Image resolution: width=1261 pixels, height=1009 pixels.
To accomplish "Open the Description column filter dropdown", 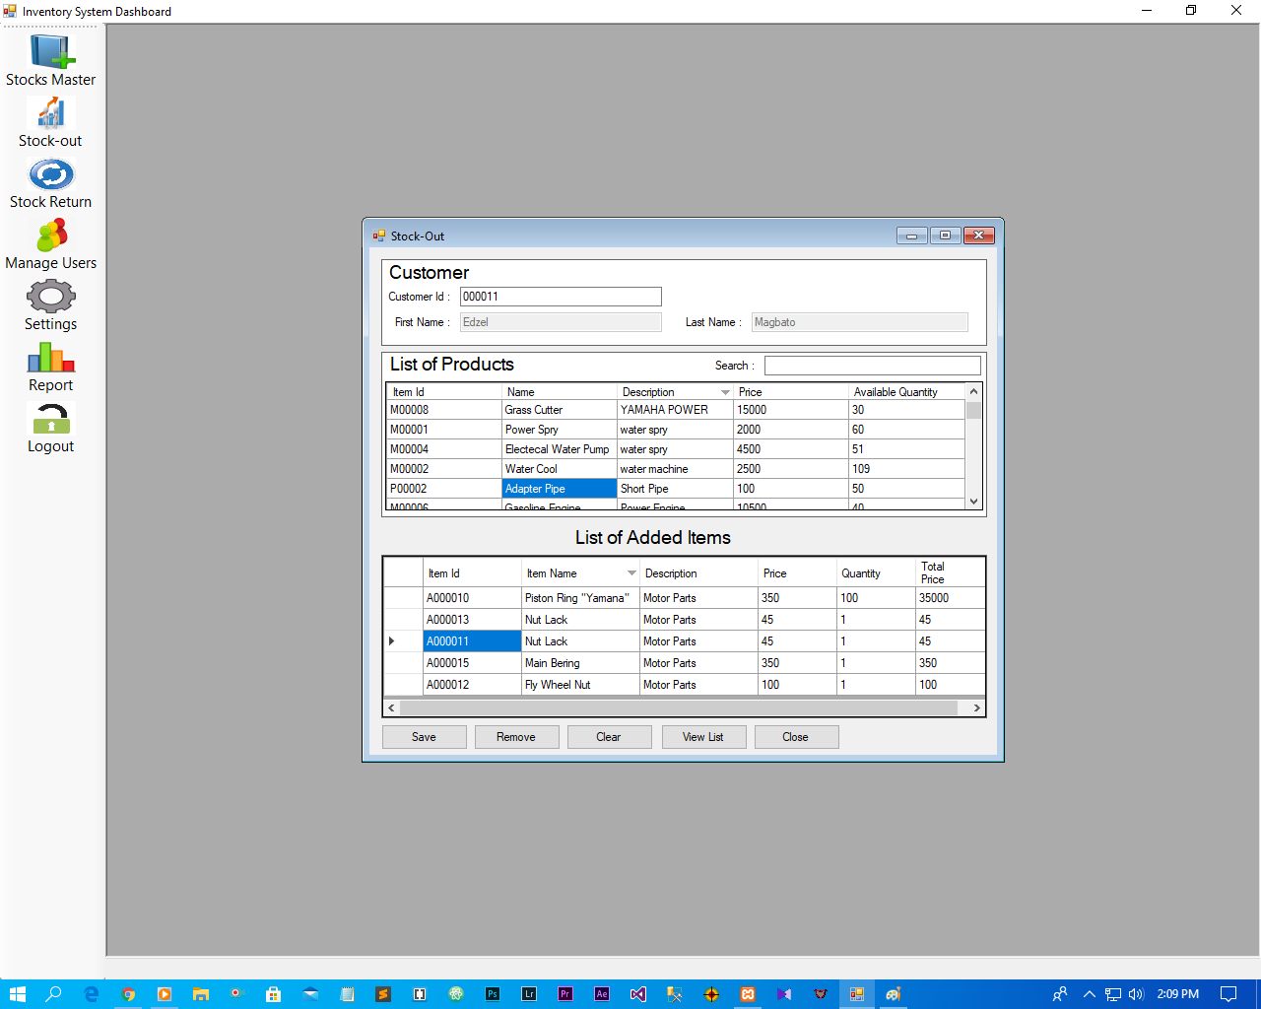I will pos(726,391).
